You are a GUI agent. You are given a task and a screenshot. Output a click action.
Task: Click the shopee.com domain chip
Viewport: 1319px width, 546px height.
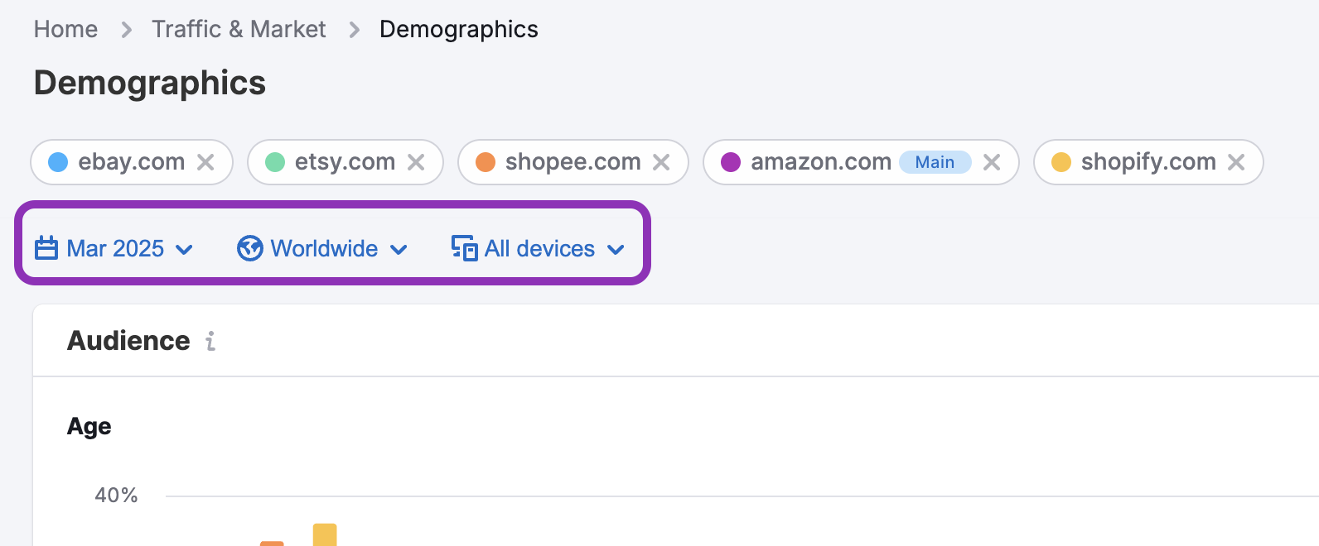[573, 162]
